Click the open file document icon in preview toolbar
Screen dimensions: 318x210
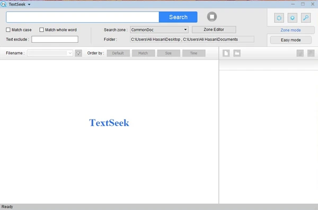coord(226,53)
